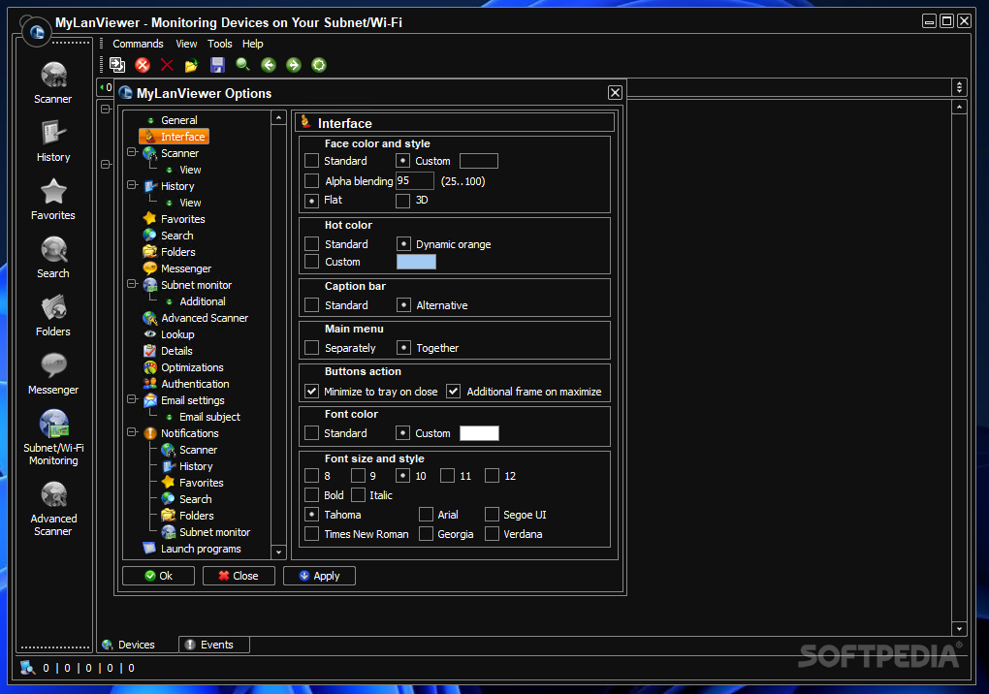The width and height of the screenshot is (989, 694).
Task: Open Subnet/Wi-Fi Monitoring in the sidebar
Action: (53, 437)
